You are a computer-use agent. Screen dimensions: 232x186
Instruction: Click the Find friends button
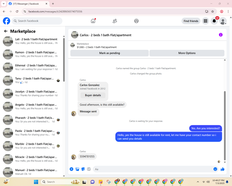coord(191,21)
